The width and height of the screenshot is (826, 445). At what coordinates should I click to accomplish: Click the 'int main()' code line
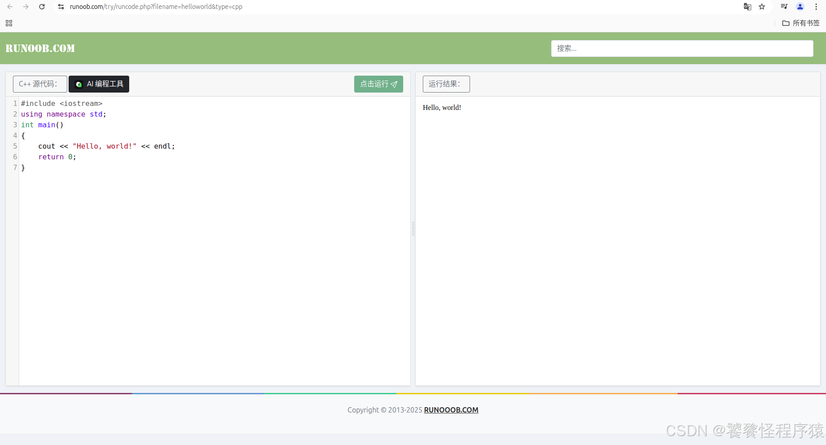(42, 125)
